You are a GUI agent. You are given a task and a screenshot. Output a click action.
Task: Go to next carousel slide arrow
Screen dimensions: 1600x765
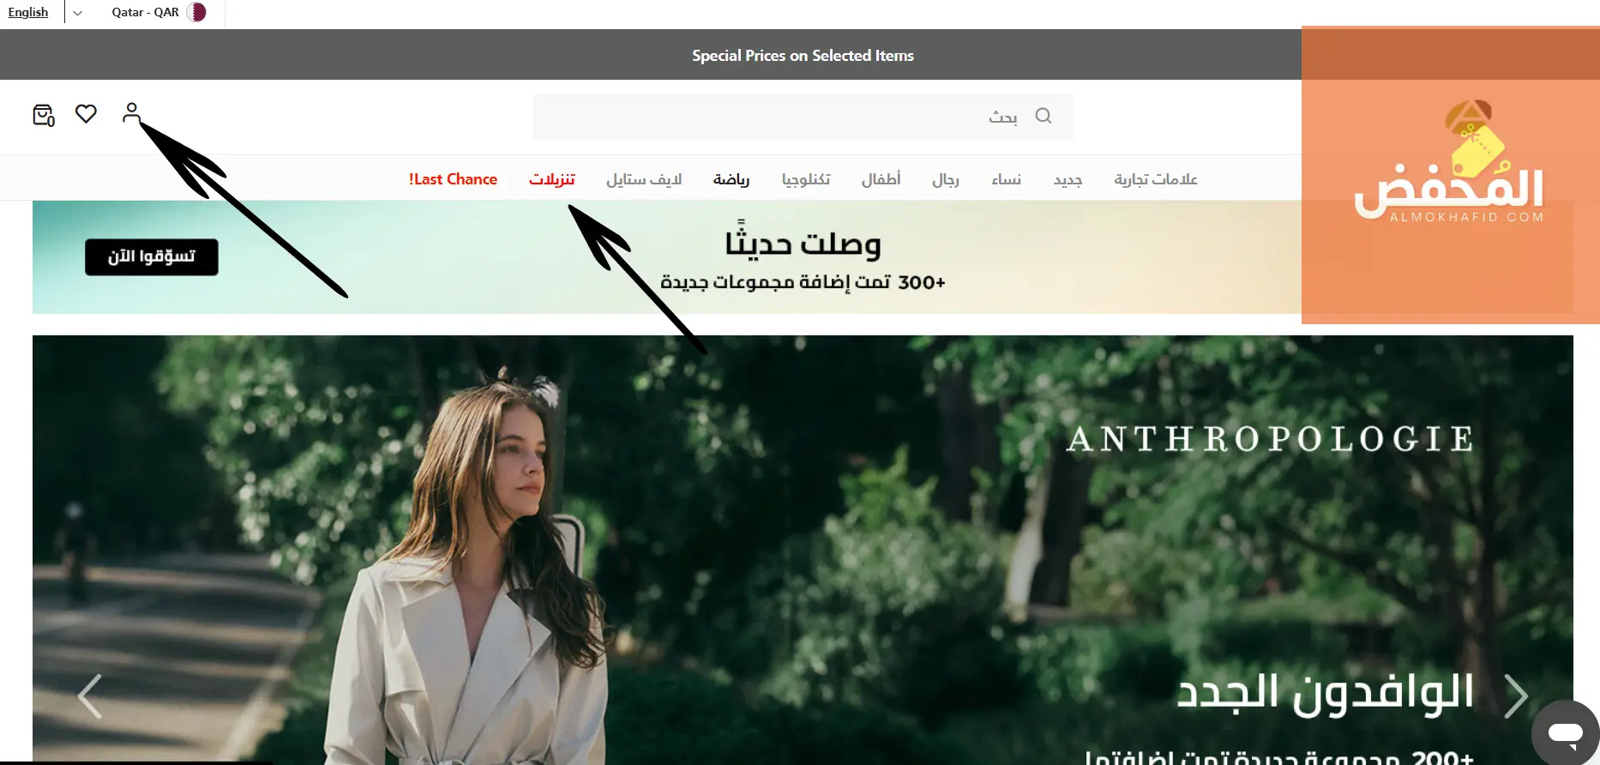point(1516,696)
